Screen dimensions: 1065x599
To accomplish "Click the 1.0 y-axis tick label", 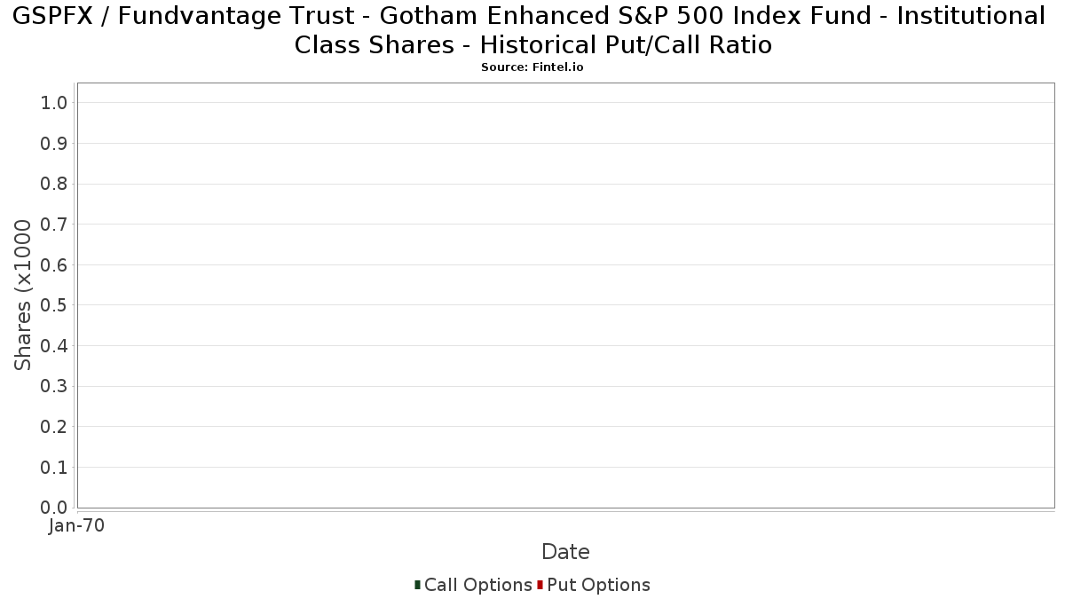I will 54,103.
